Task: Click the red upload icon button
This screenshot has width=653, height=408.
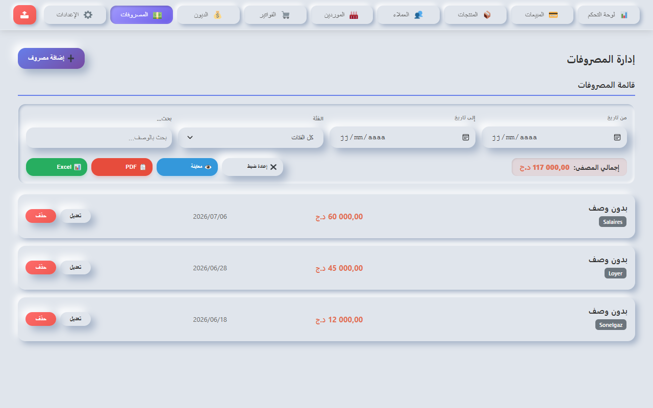Action: pos(24,15)
